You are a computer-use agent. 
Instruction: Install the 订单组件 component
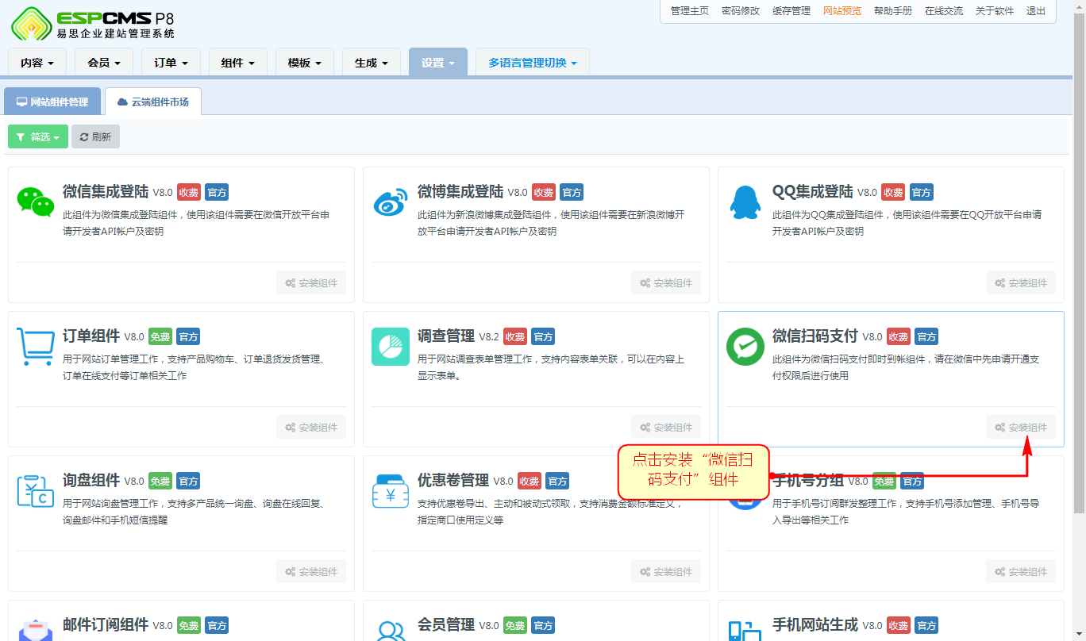(x=311, y=428)
